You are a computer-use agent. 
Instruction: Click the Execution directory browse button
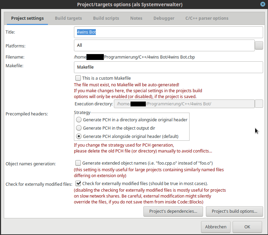[259, 104]
